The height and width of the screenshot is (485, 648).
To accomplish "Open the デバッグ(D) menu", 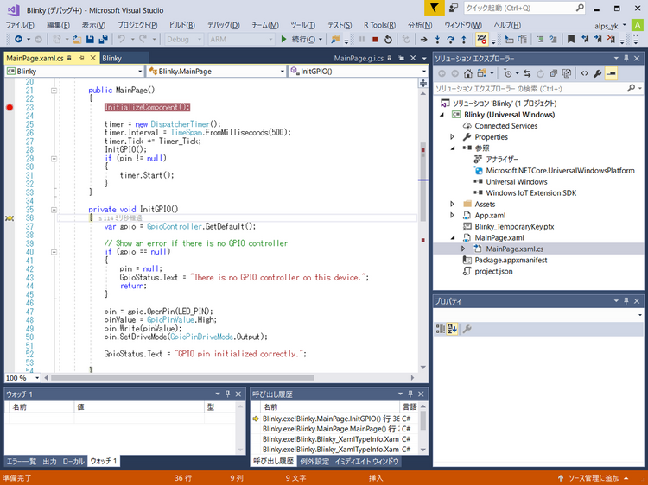I will click(224, 25).
